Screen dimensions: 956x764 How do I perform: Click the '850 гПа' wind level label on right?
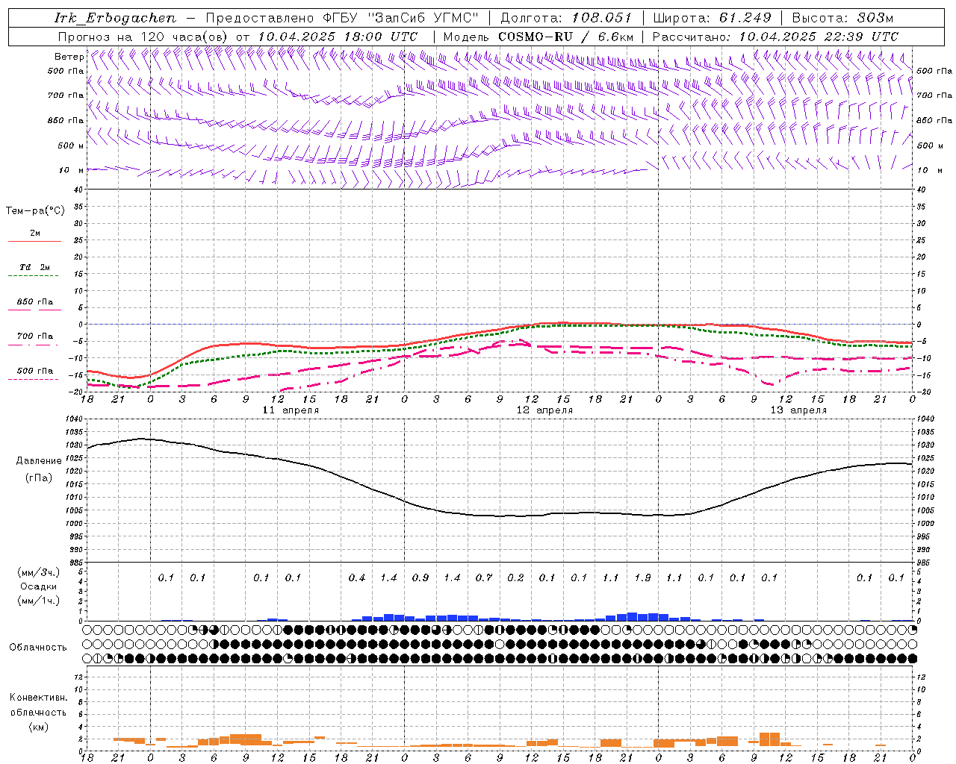tap(934, 120)
